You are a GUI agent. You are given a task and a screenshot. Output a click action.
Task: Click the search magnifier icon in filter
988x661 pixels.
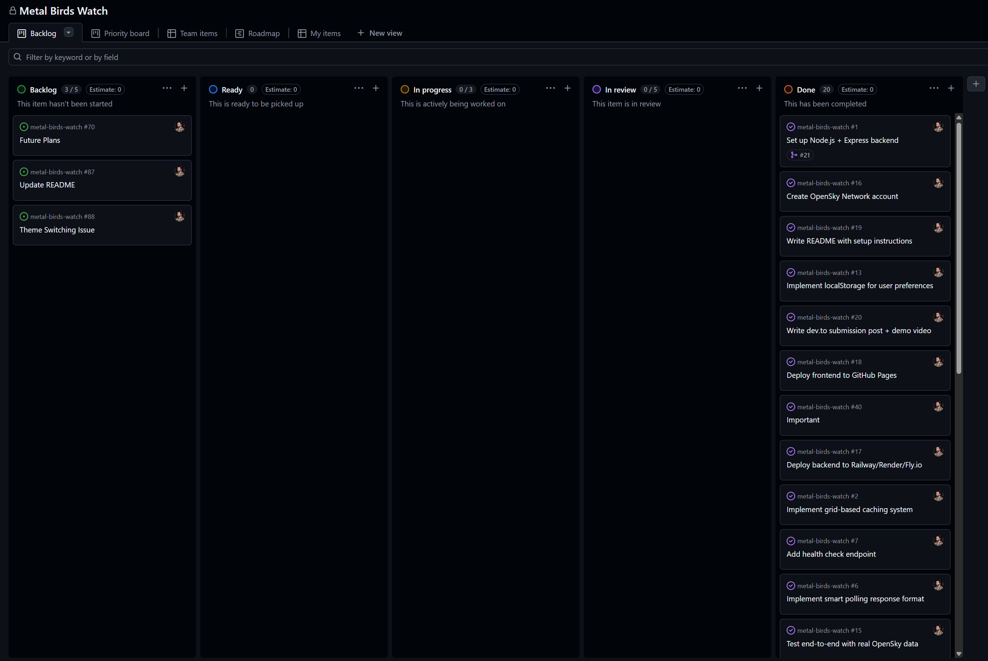click(17, 57)
